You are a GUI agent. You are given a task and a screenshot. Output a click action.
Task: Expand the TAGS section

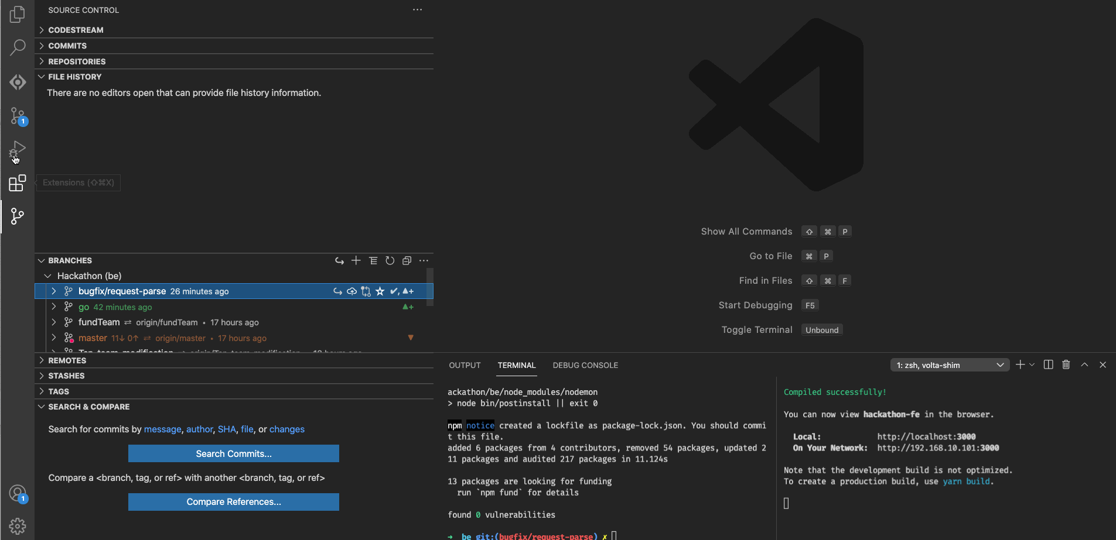pyautogui.click(x=234, y=391)
